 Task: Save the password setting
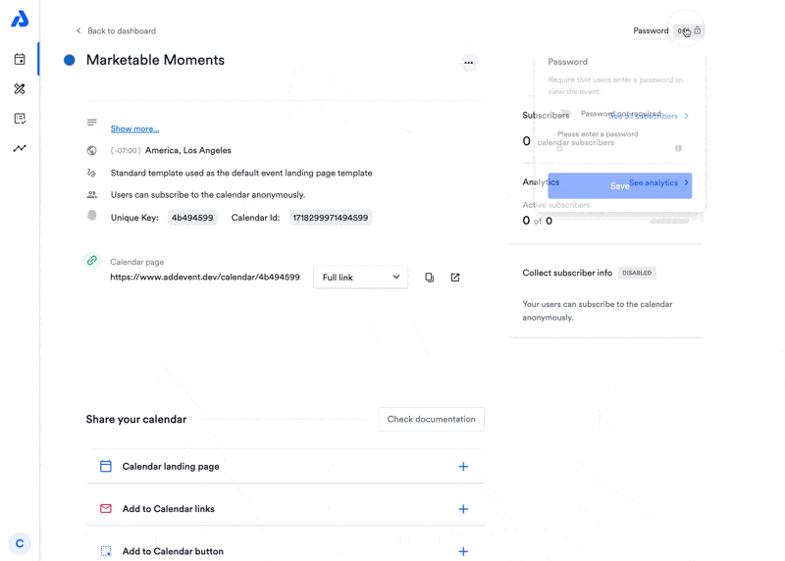(x=620, y=185)
